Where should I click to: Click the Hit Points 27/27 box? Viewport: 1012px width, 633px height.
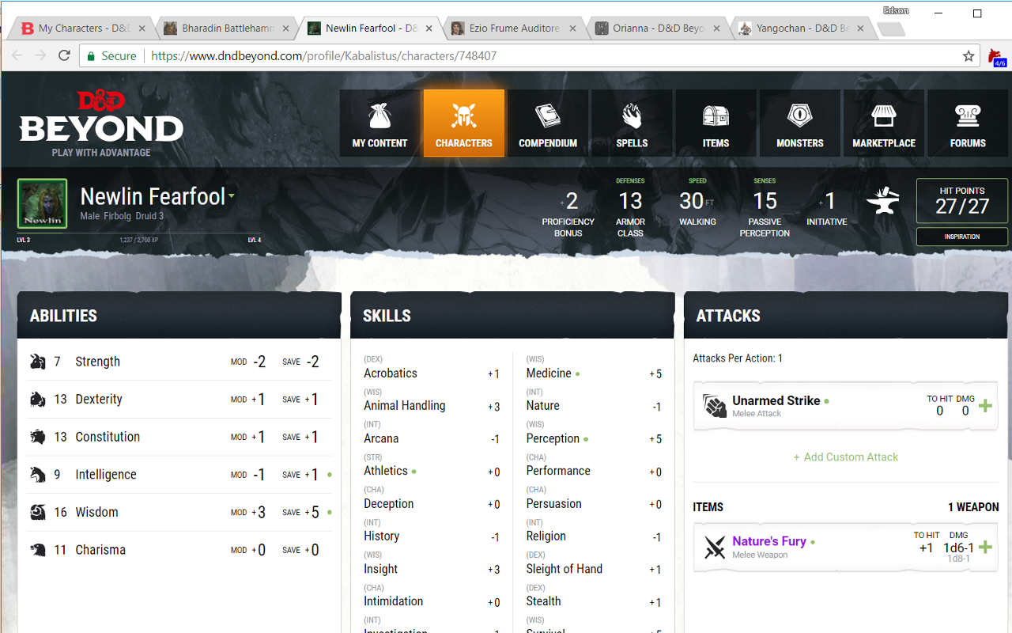coord(962,201)
